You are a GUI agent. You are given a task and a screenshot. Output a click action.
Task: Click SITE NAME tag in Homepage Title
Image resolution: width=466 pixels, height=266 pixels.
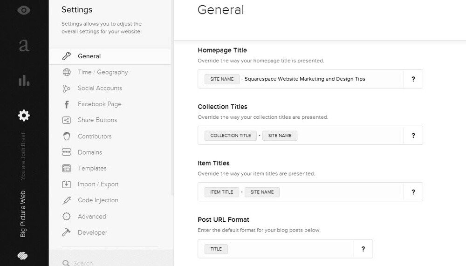click(222, 79)
